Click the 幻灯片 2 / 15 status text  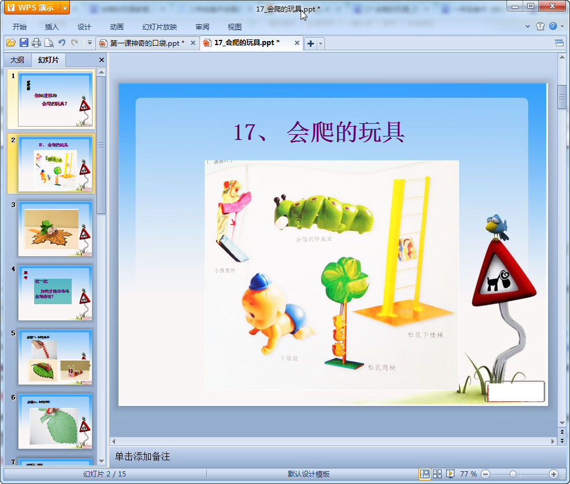pyautogui.click(x=105, y=474)
